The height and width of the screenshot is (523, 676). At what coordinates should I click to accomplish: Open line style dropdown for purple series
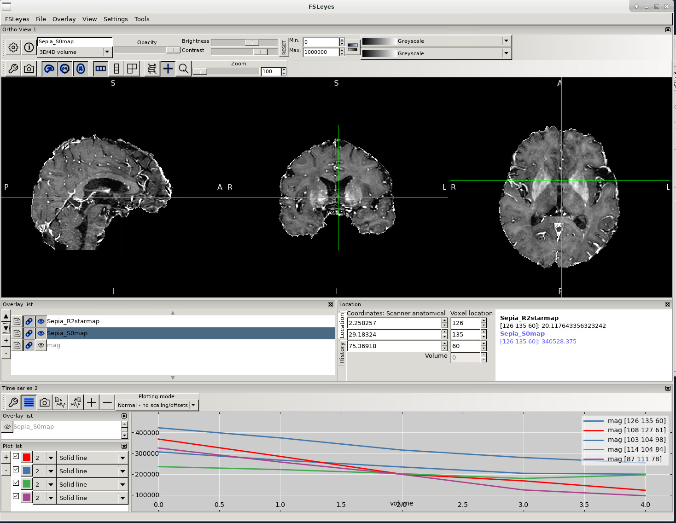click(x=92, y=498)
